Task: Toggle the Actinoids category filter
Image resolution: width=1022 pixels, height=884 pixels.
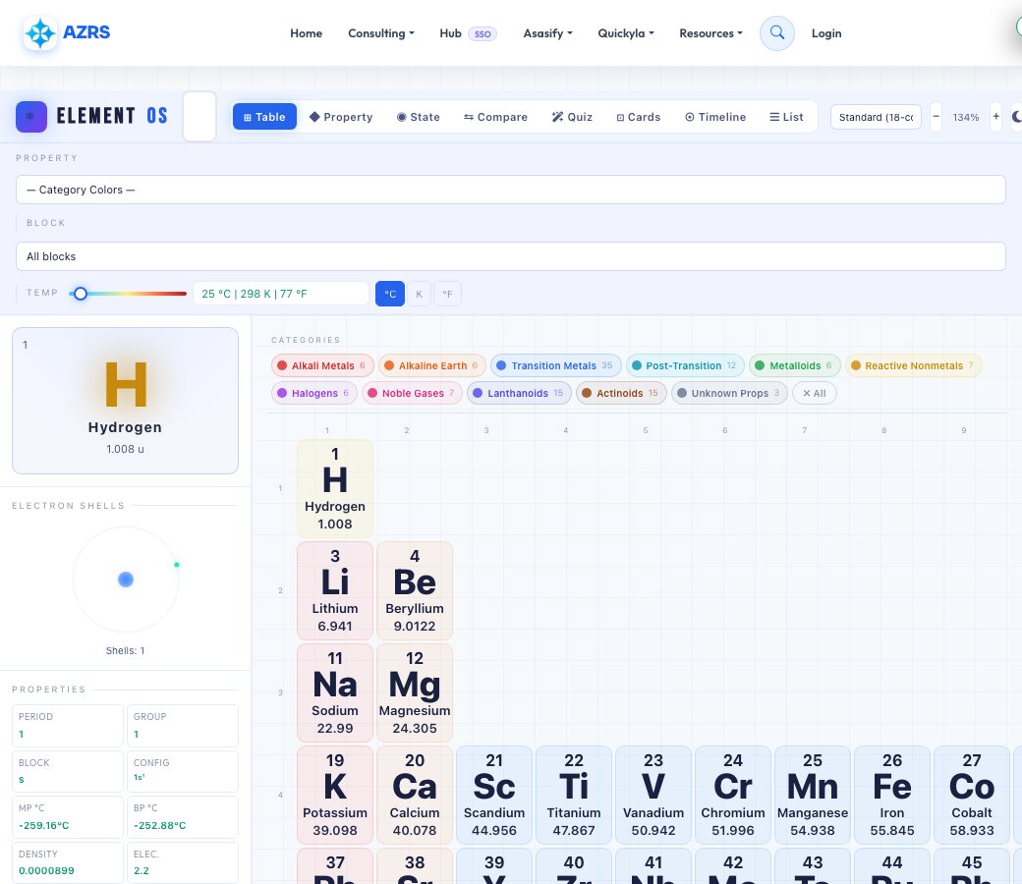Action: [621, 393]
